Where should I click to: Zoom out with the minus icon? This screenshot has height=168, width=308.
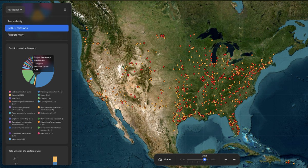click(234, 160)
